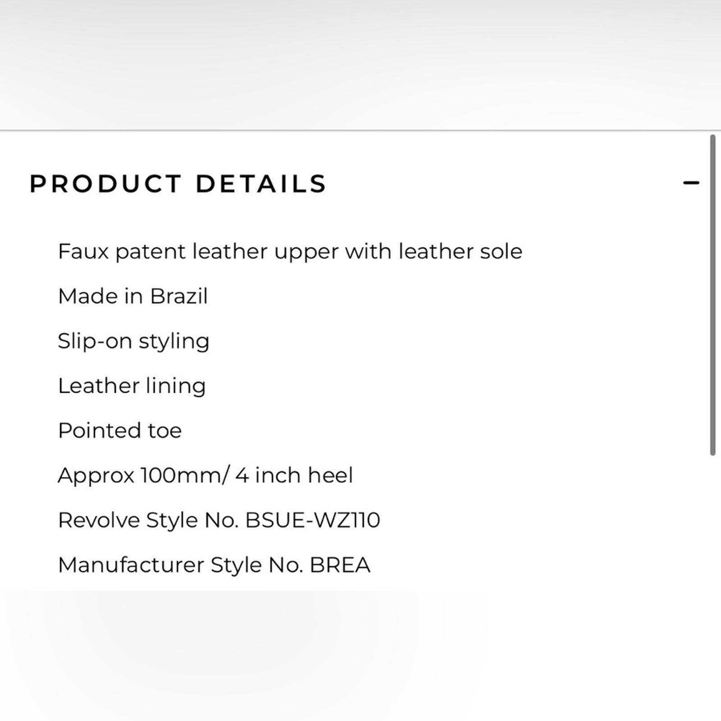The width and height of the screenshot is (721, 721).
Task: Collapse Product Details using the minus icon
Action: click(x=691, y=183)
